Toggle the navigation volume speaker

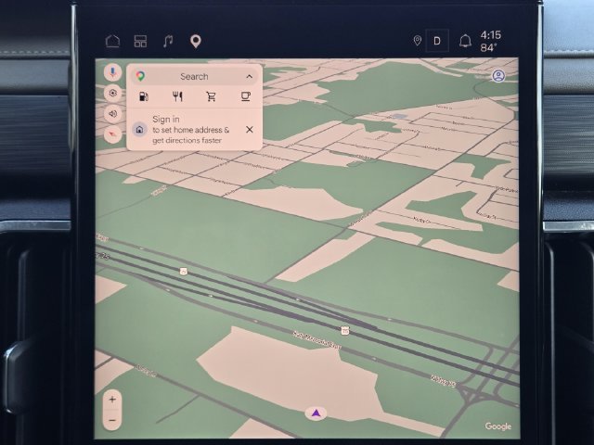(112, 113)
